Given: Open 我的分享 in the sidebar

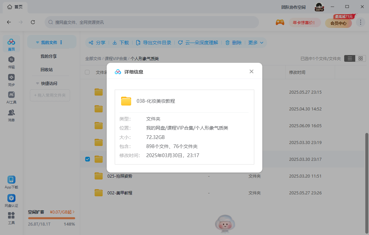Looking at the screenshot, I should point(49,56).
